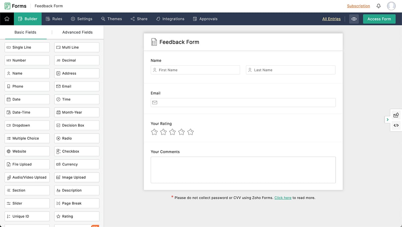This screenshot has height=227, width=402.
Task: Add a Multiple Choice field
Action: coord(27,138)
